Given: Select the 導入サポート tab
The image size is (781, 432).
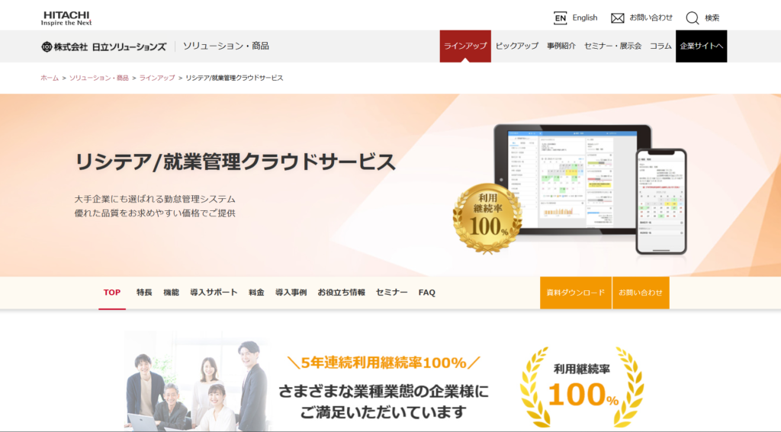Looking at the screenshot, I should pos(214,293).
